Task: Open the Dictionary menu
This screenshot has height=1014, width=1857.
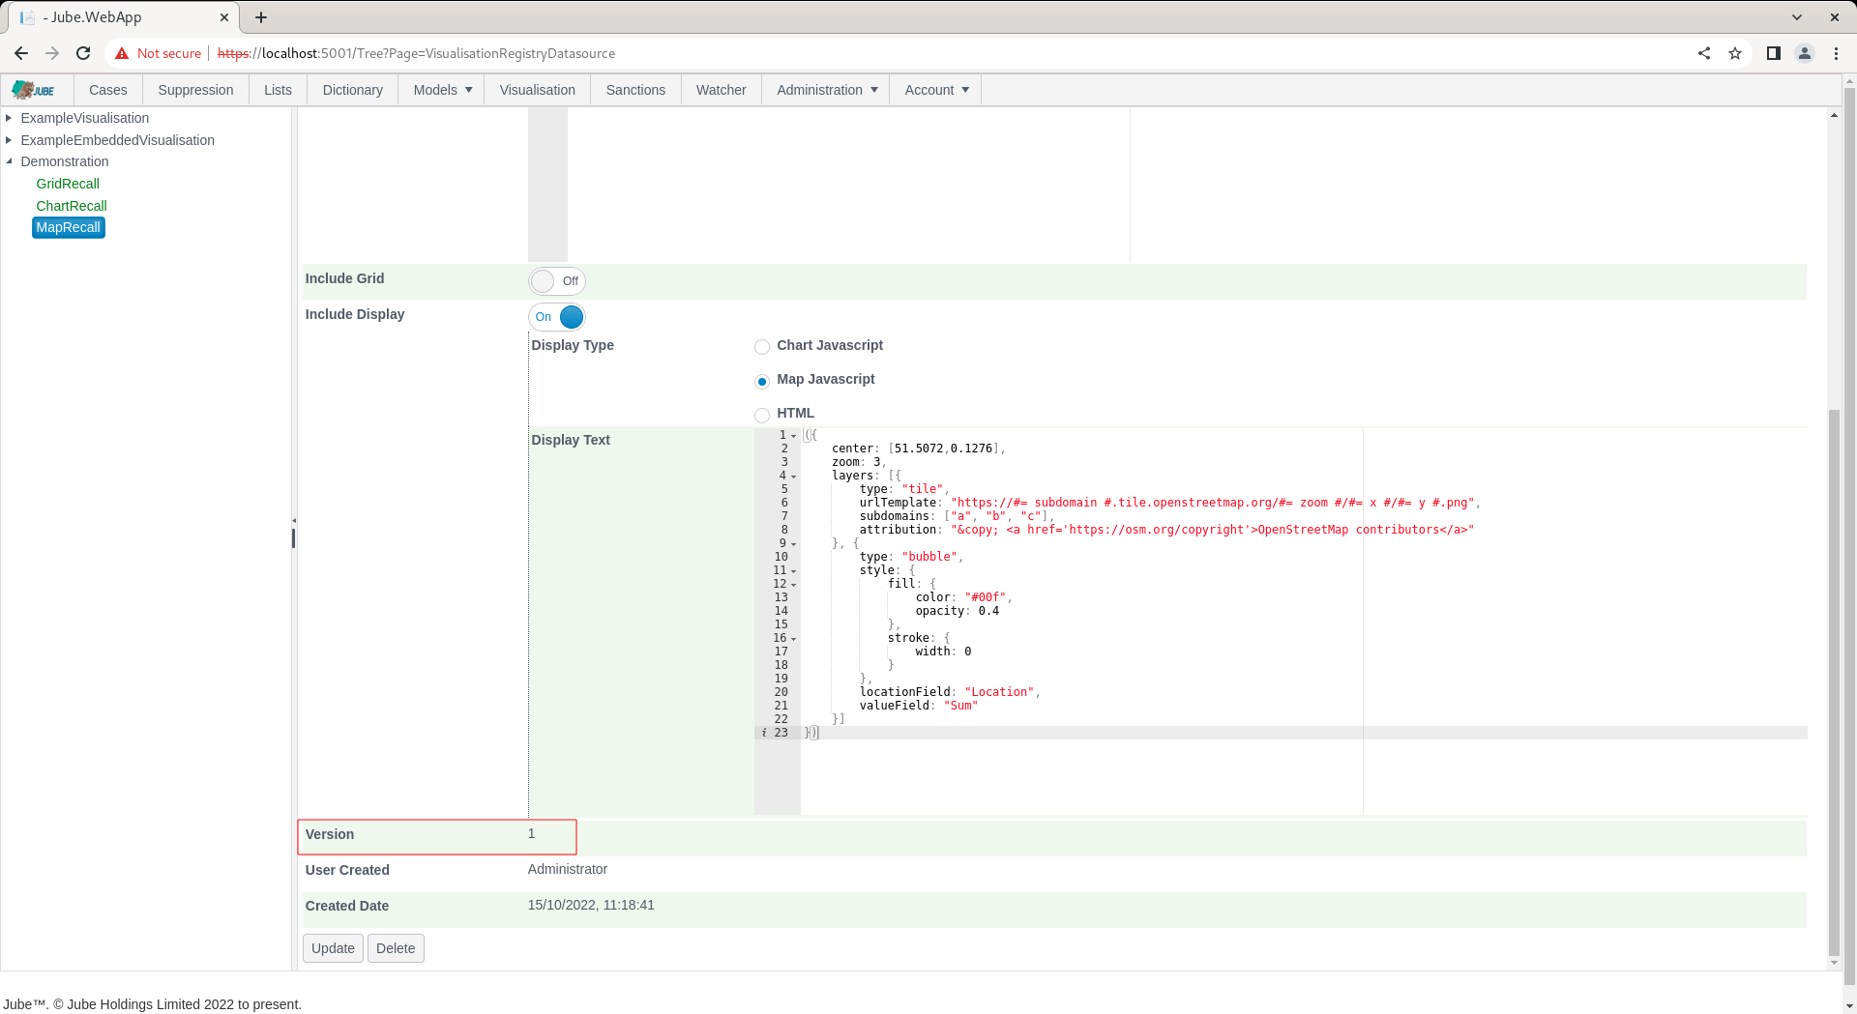Action: [x=353, y=90]
